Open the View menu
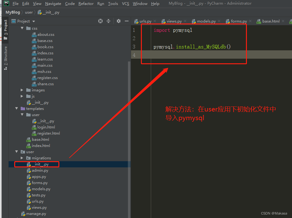The image size is (292, 218). pos(37,3)
